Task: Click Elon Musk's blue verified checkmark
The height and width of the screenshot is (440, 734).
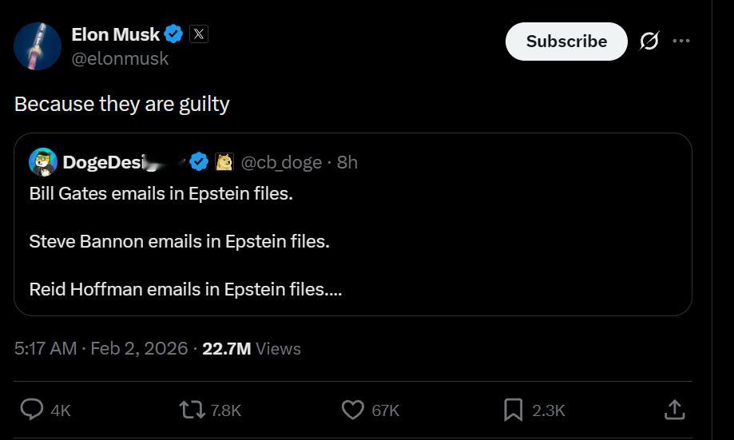Action: [x=174, y=34]
